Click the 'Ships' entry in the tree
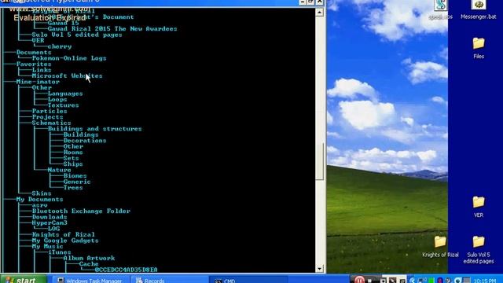The image size is (503, 283). click(73, 164)
